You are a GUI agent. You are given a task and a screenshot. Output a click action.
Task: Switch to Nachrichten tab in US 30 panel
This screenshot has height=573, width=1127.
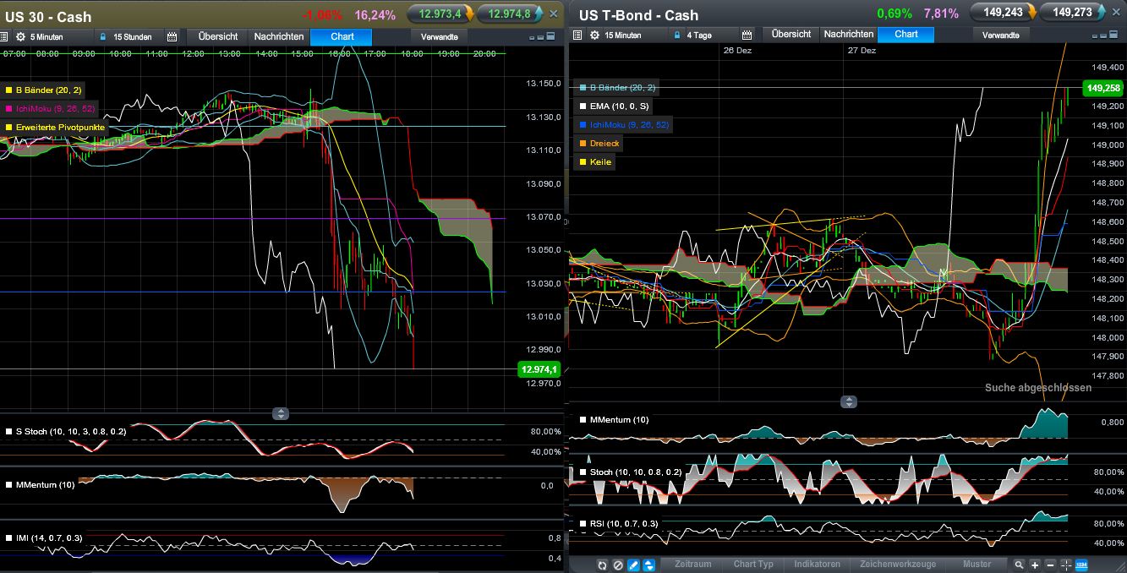279,36
